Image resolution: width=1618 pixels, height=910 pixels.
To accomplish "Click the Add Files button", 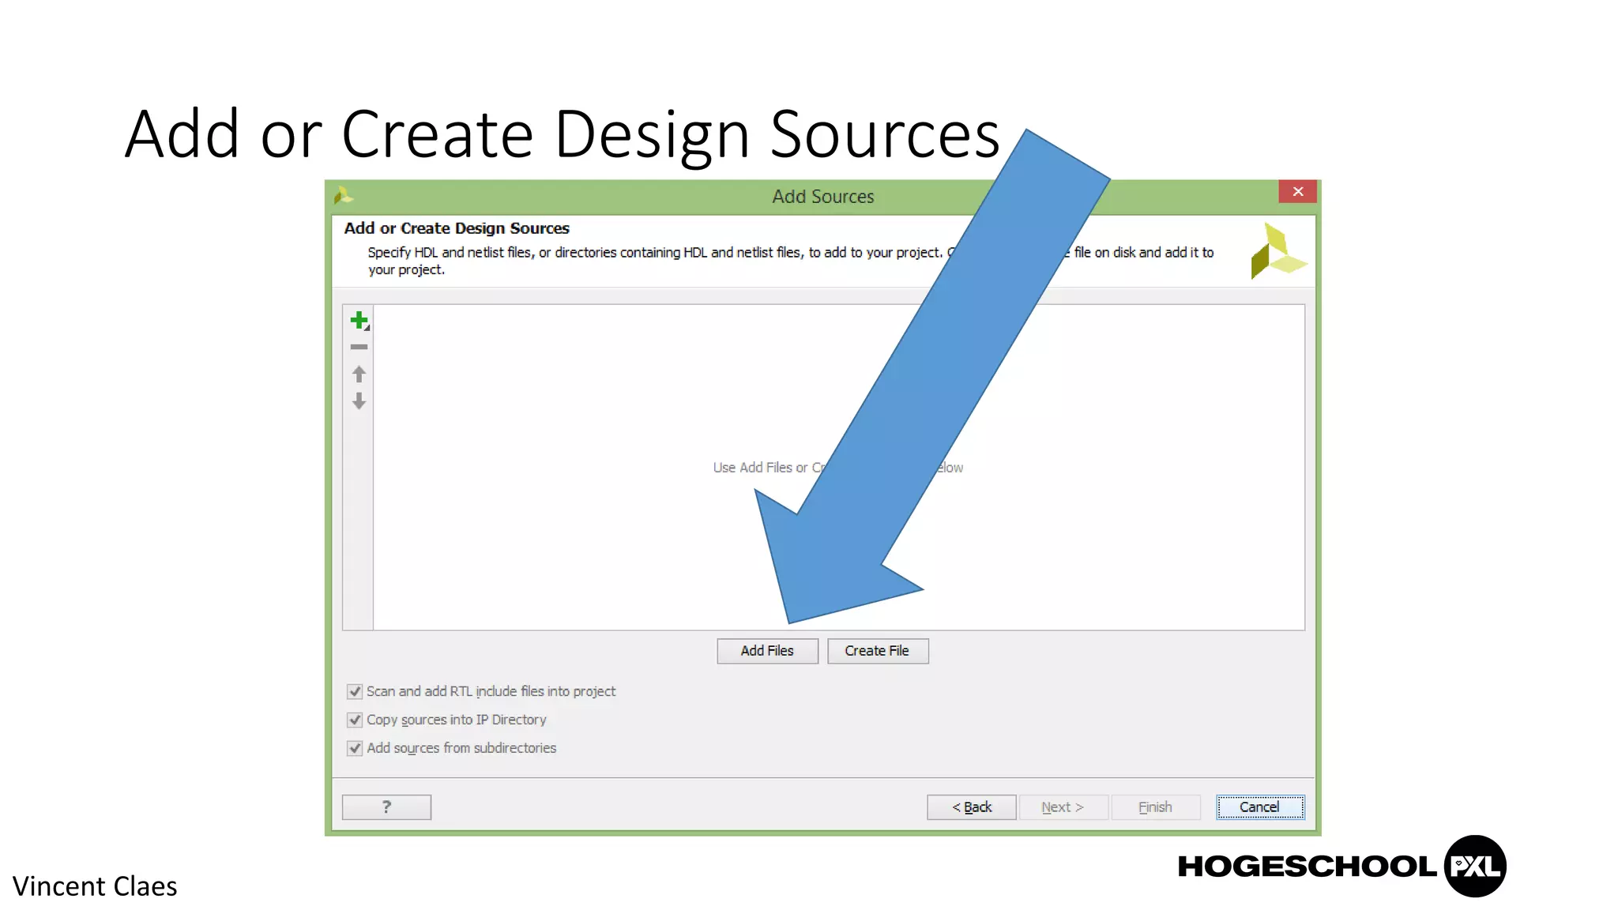I will click(767, 651).
